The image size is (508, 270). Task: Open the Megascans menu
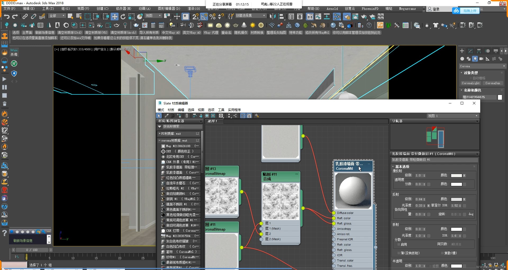click(x=407, y=9)
